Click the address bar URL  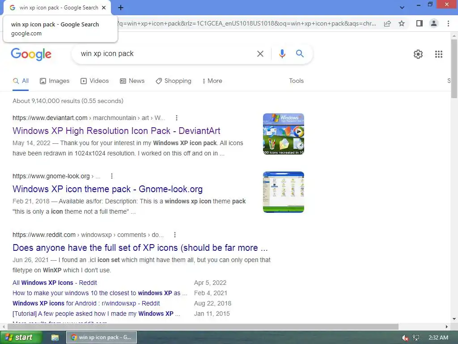pos(246,23)
